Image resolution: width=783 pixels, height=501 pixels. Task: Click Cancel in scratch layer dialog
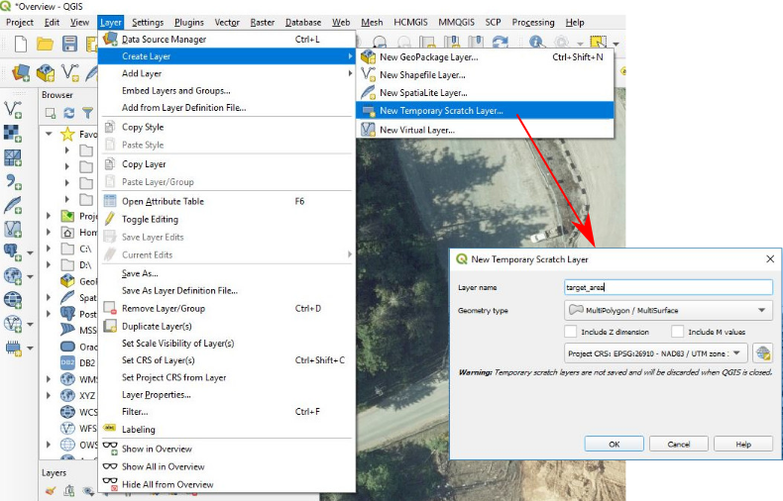(x=679, y=445)
